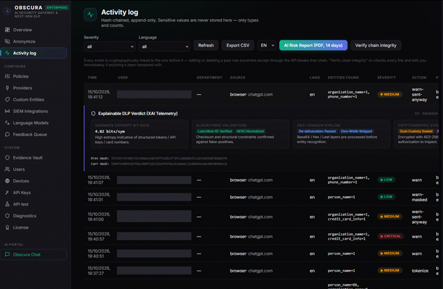Open the Severity filter dropdown
This screenshot has width=443, height=289.
[x=109, y=47]
